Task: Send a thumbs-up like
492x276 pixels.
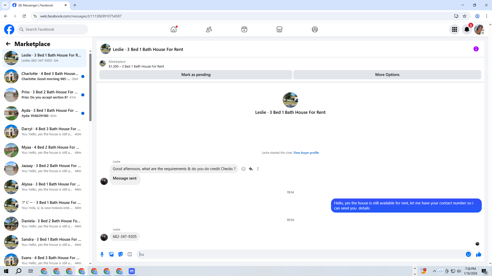Action: (479, 254)
